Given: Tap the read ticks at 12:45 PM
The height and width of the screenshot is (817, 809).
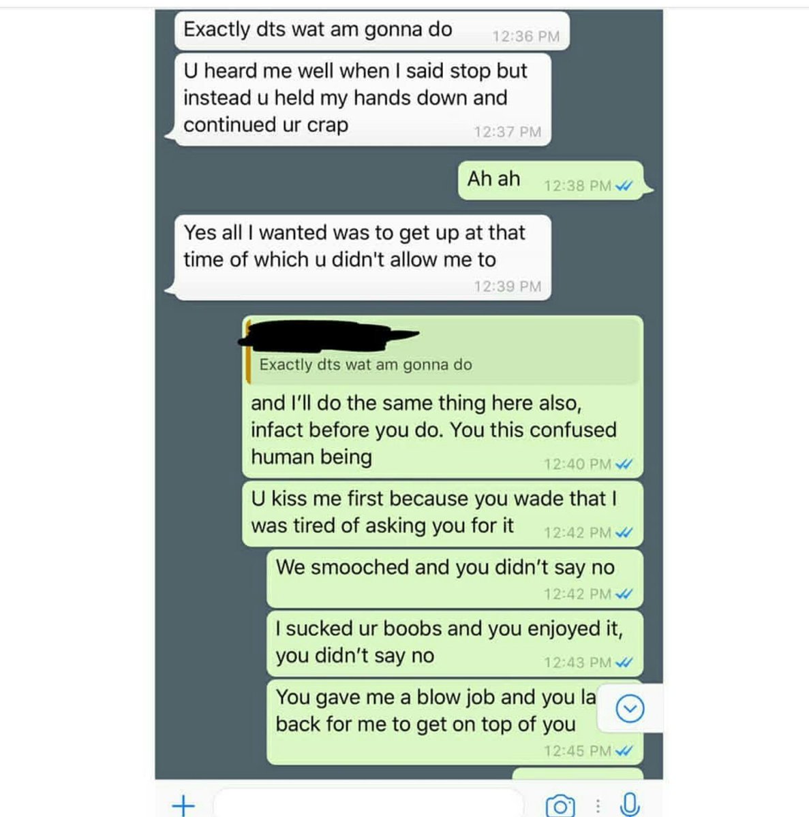Looking at the screenshot, I should point(624,751).
